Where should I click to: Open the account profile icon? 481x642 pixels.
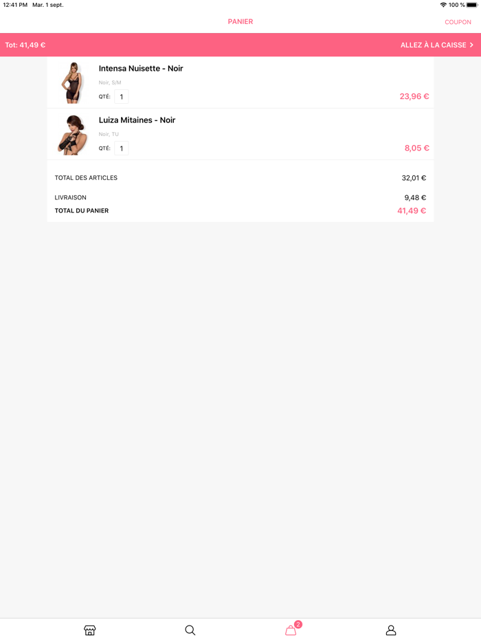(390, 630)
